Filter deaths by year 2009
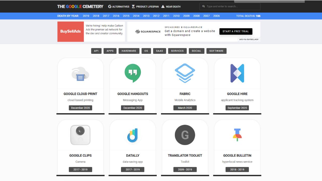Image resolution: width=322 pixels, height=181 pixels. [x=186, y=16]
